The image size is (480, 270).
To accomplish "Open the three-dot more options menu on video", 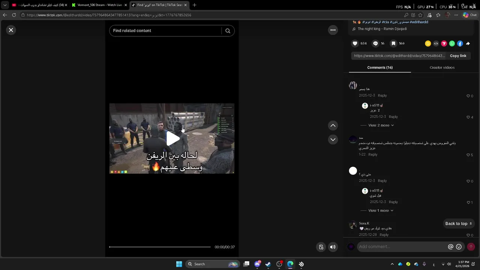I will (x=333, y=30).
